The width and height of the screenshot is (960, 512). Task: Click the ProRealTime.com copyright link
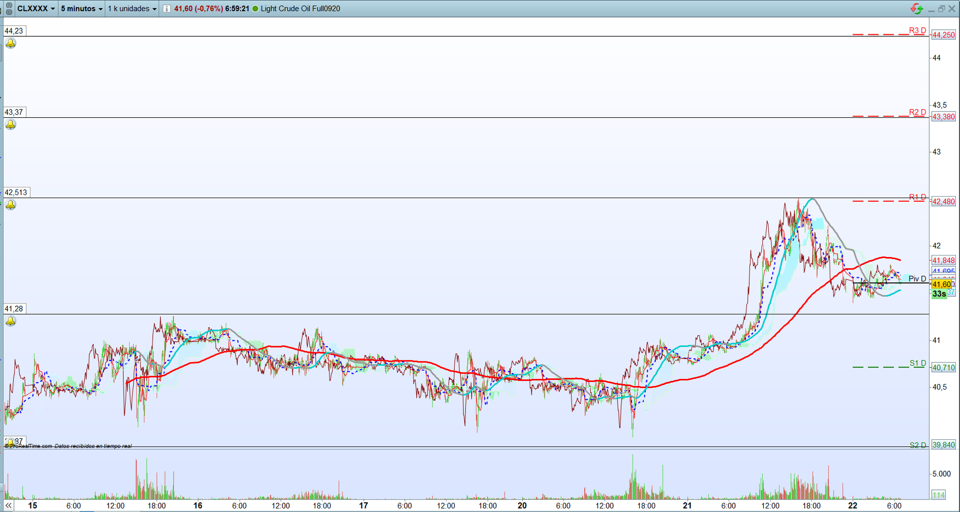pos(29,446)
